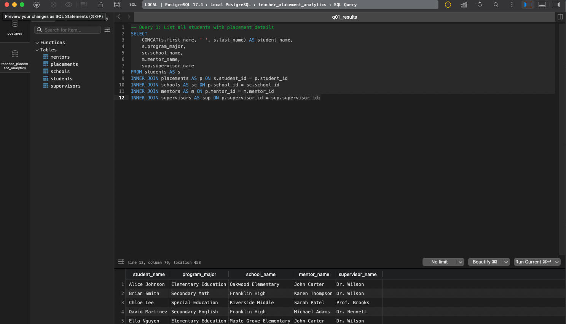Toggle the left sidebar panel
566x324 pixels.
click(x=528, y=5)
